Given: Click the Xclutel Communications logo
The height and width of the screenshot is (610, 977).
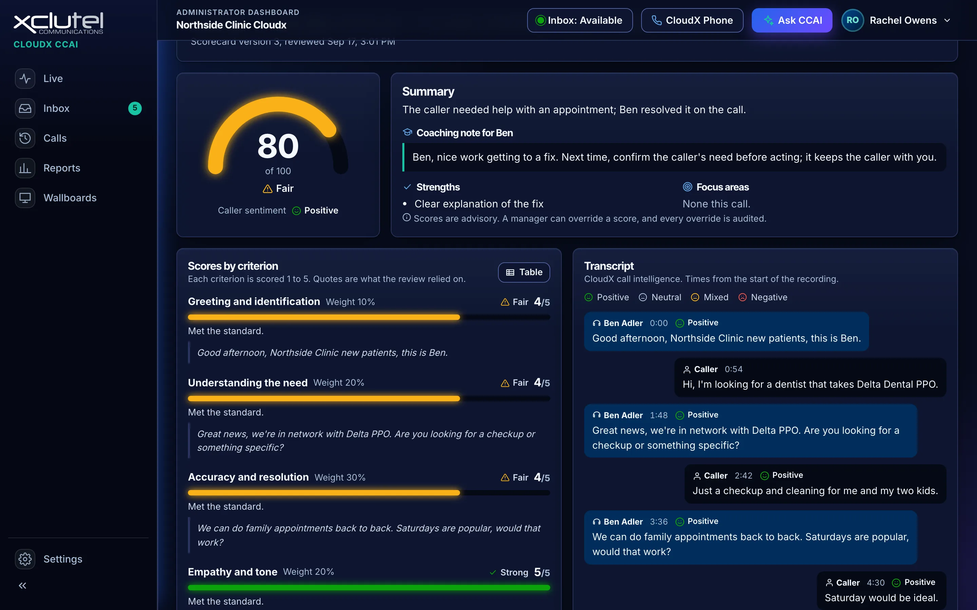Looking at the screenshot, I should coord(59,23).
